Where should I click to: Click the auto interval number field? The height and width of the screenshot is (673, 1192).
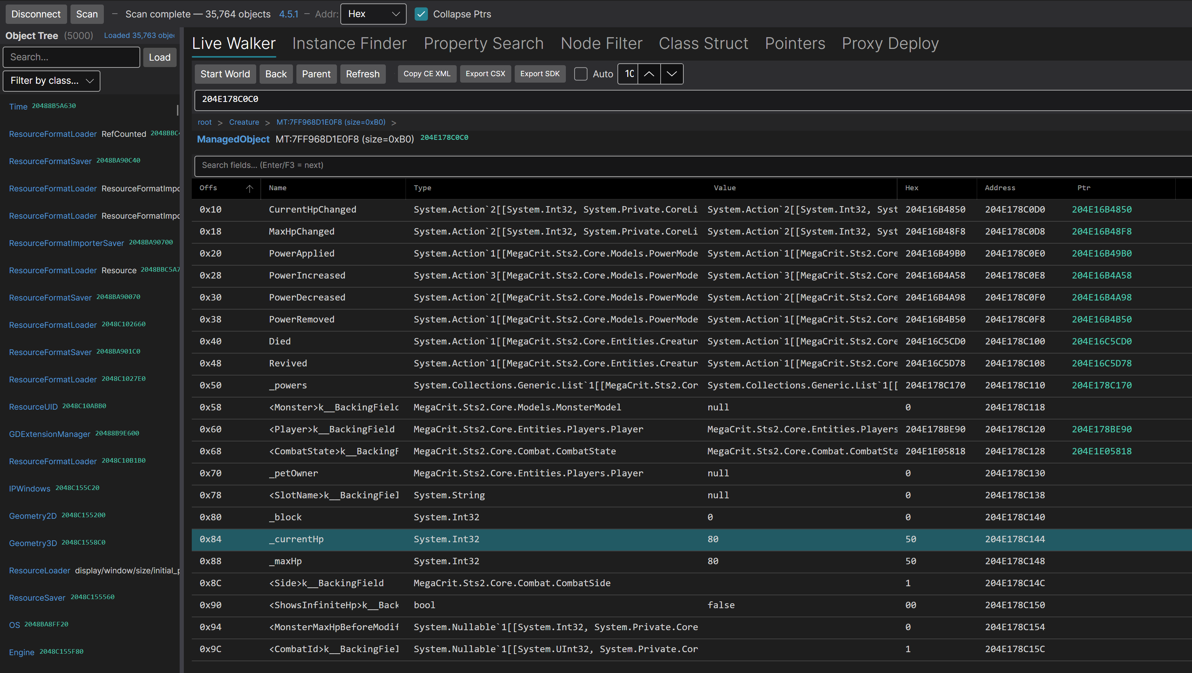(628, 74)
